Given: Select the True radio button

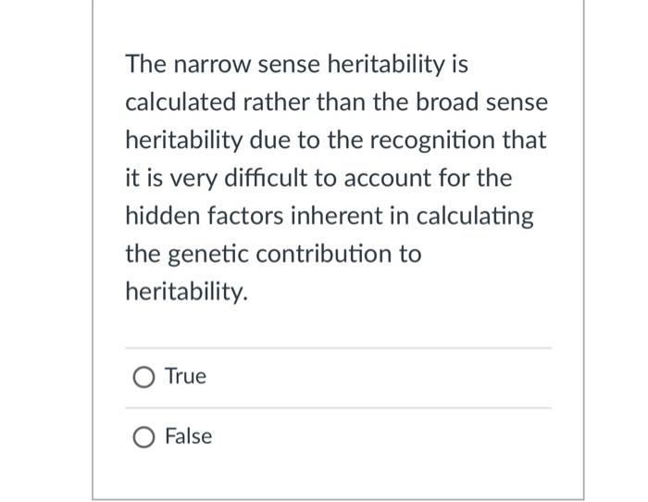Looking at the screenshot, I should [x=143, y=378].
